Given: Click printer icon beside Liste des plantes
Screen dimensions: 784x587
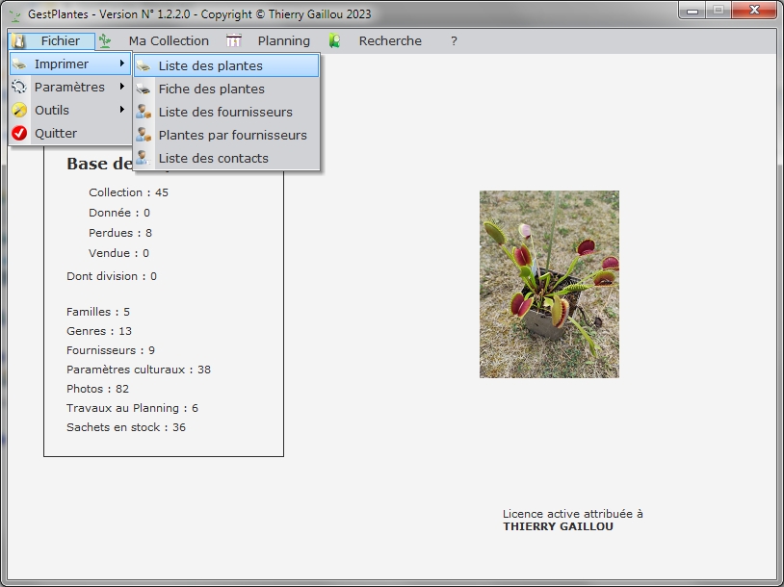Looking at the screenshot, I should tap(144, 66).
